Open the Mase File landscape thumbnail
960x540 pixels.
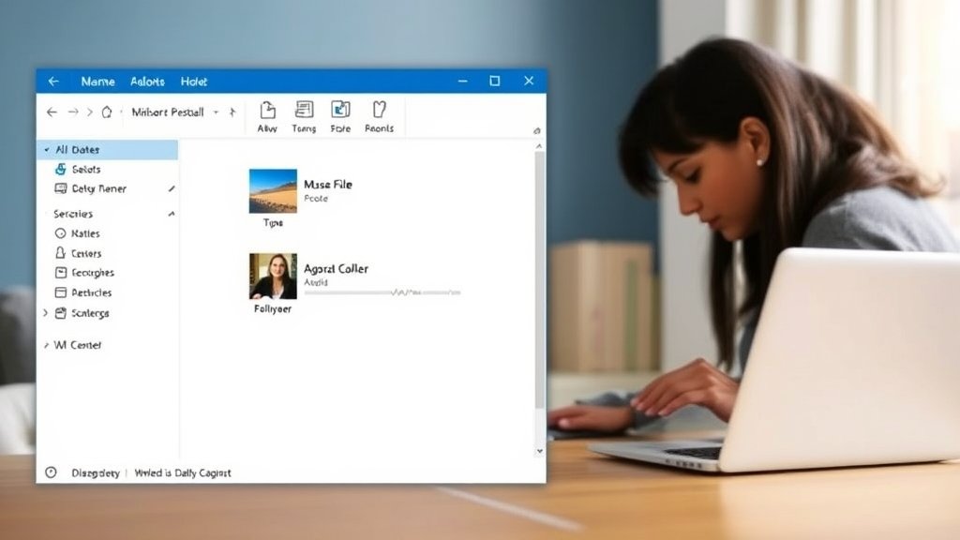[x=273, y=191]
